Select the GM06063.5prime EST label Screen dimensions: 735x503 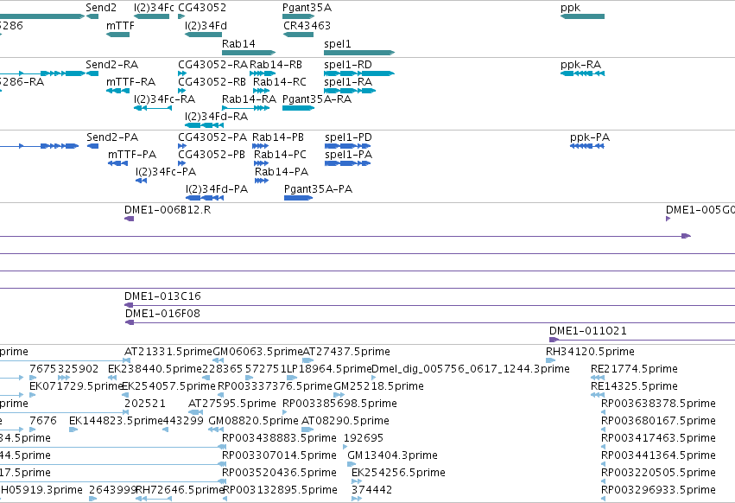coord(258,352)
